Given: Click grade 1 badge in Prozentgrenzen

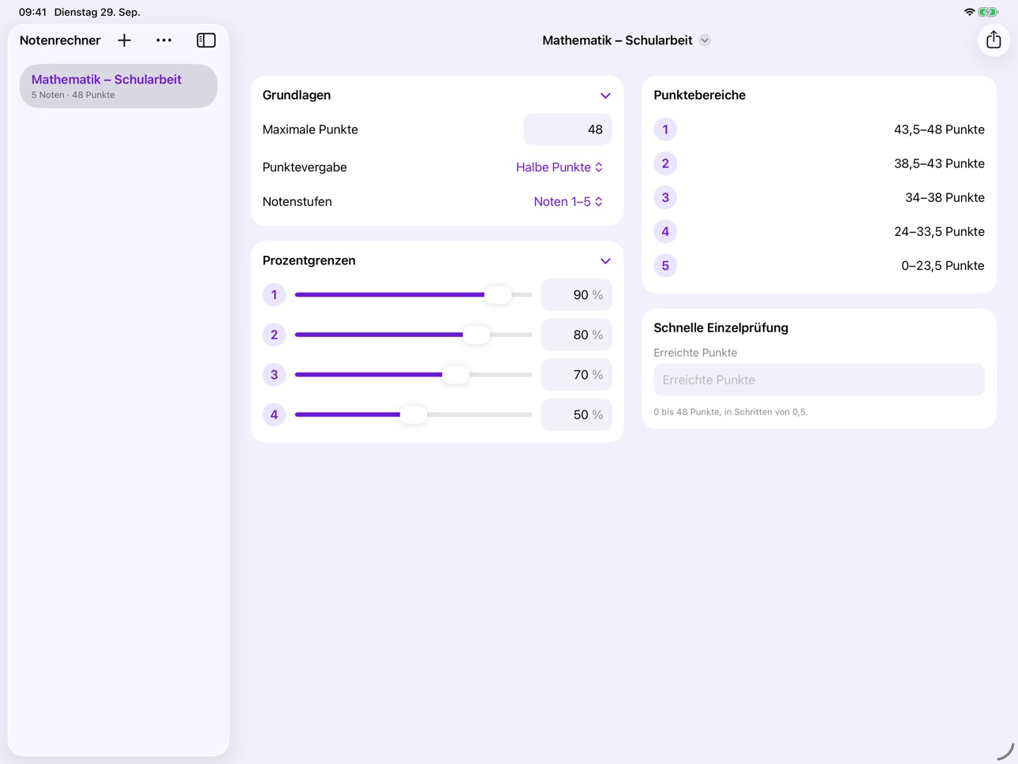Looking at the screenshot, I should (x=274, y=295).
